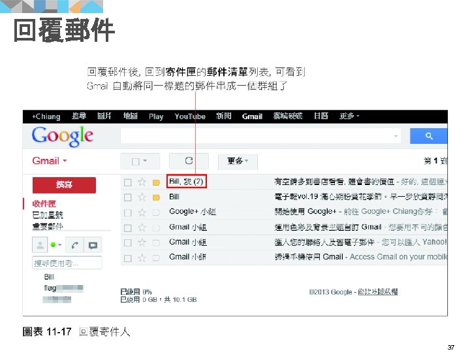The image size is (470, 353).
Task: Open the Access Gmail on your mobile email
Action: click(284, 258)
